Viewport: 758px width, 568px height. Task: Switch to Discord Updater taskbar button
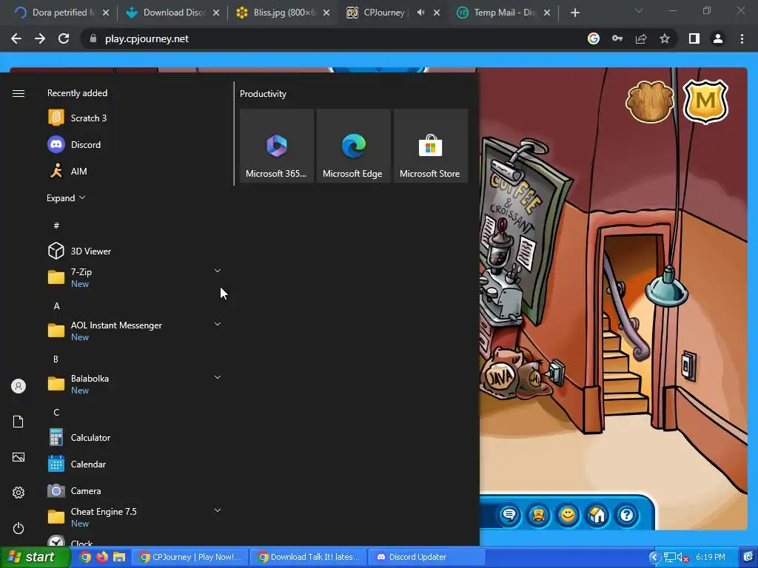427,557
